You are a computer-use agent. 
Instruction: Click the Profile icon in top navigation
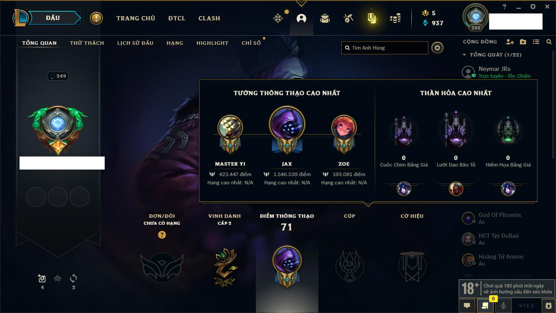pos(301,18)
